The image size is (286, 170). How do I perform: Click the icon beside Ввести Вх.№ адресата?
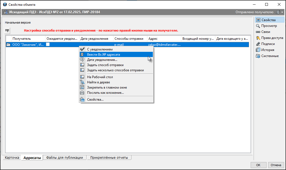(82, 54)
